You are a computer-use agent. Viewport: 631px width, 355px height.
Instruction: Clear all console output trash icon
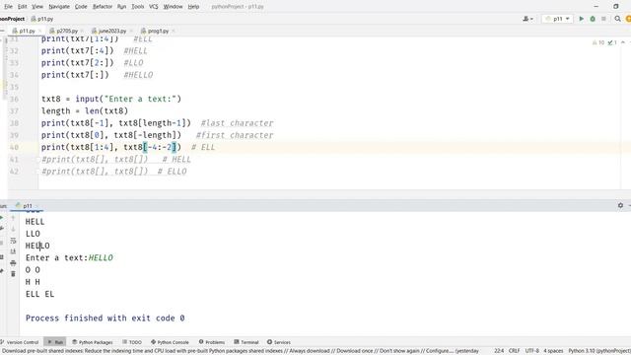(x=13, y=274)
